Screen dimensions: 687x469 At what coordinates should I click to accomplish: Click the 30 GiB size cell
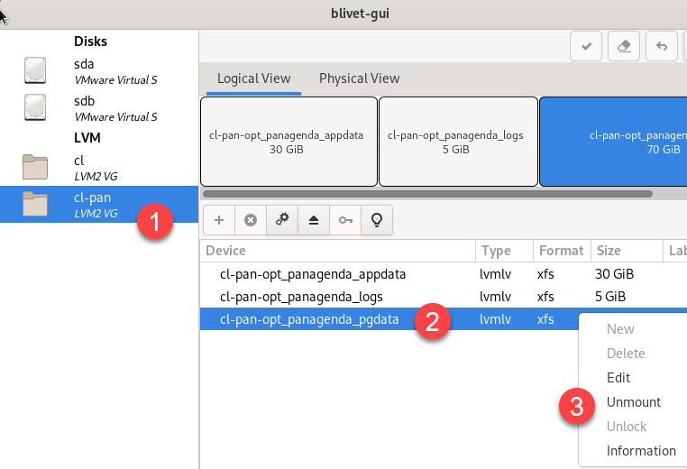click(x=614, y=274)
